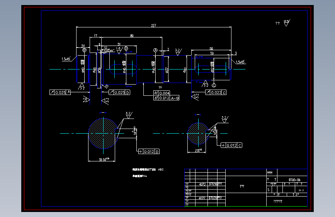Pick the "3" dimension at far right
Image resolution: width=335 pixels, height=217 pixels.
236,53
